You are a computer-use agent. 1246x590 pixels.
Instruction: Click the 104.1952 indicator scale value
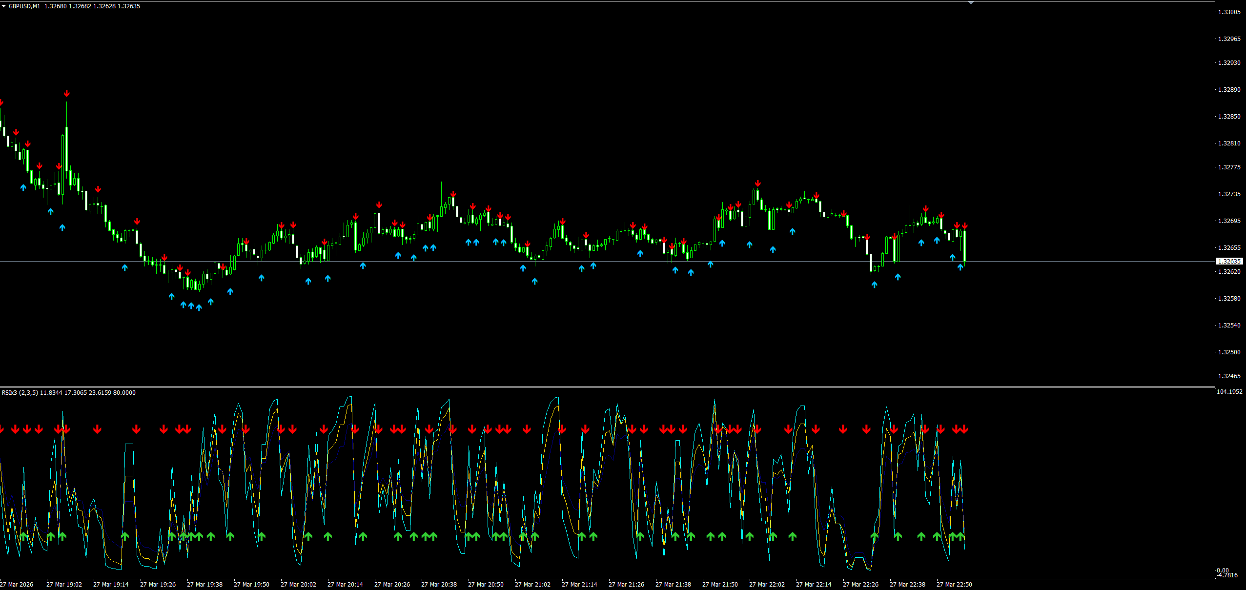(1229, 391)
